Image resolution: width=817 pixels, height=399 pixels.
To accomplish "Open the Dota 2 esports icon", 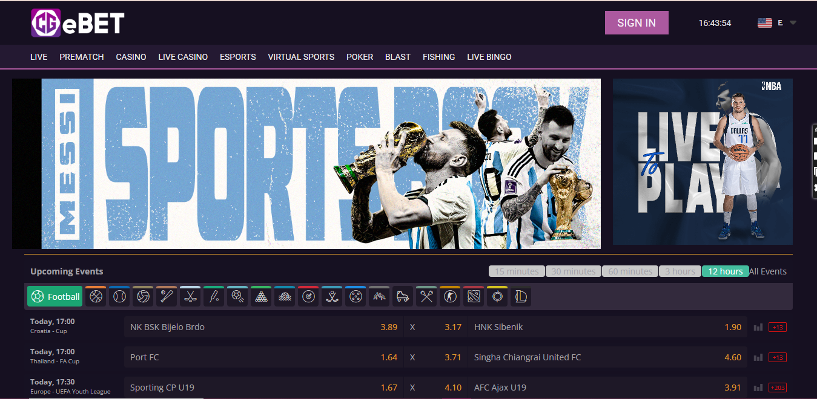I will click(474, 296).
